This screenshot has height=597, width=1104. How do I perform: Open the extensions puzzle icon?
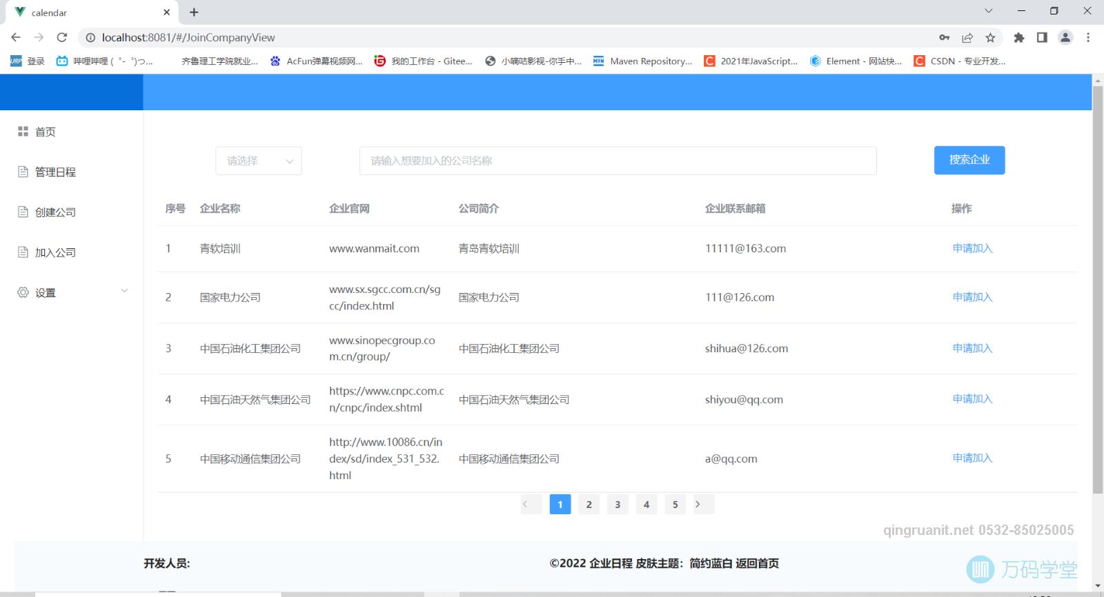point(1019,37)
